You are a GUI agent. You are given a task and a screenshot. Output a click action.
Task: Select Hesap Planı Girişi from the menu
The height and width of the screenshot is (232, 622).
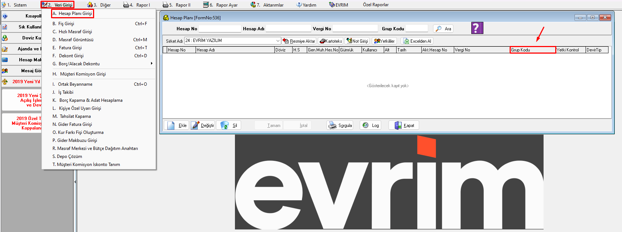(73, 13)
